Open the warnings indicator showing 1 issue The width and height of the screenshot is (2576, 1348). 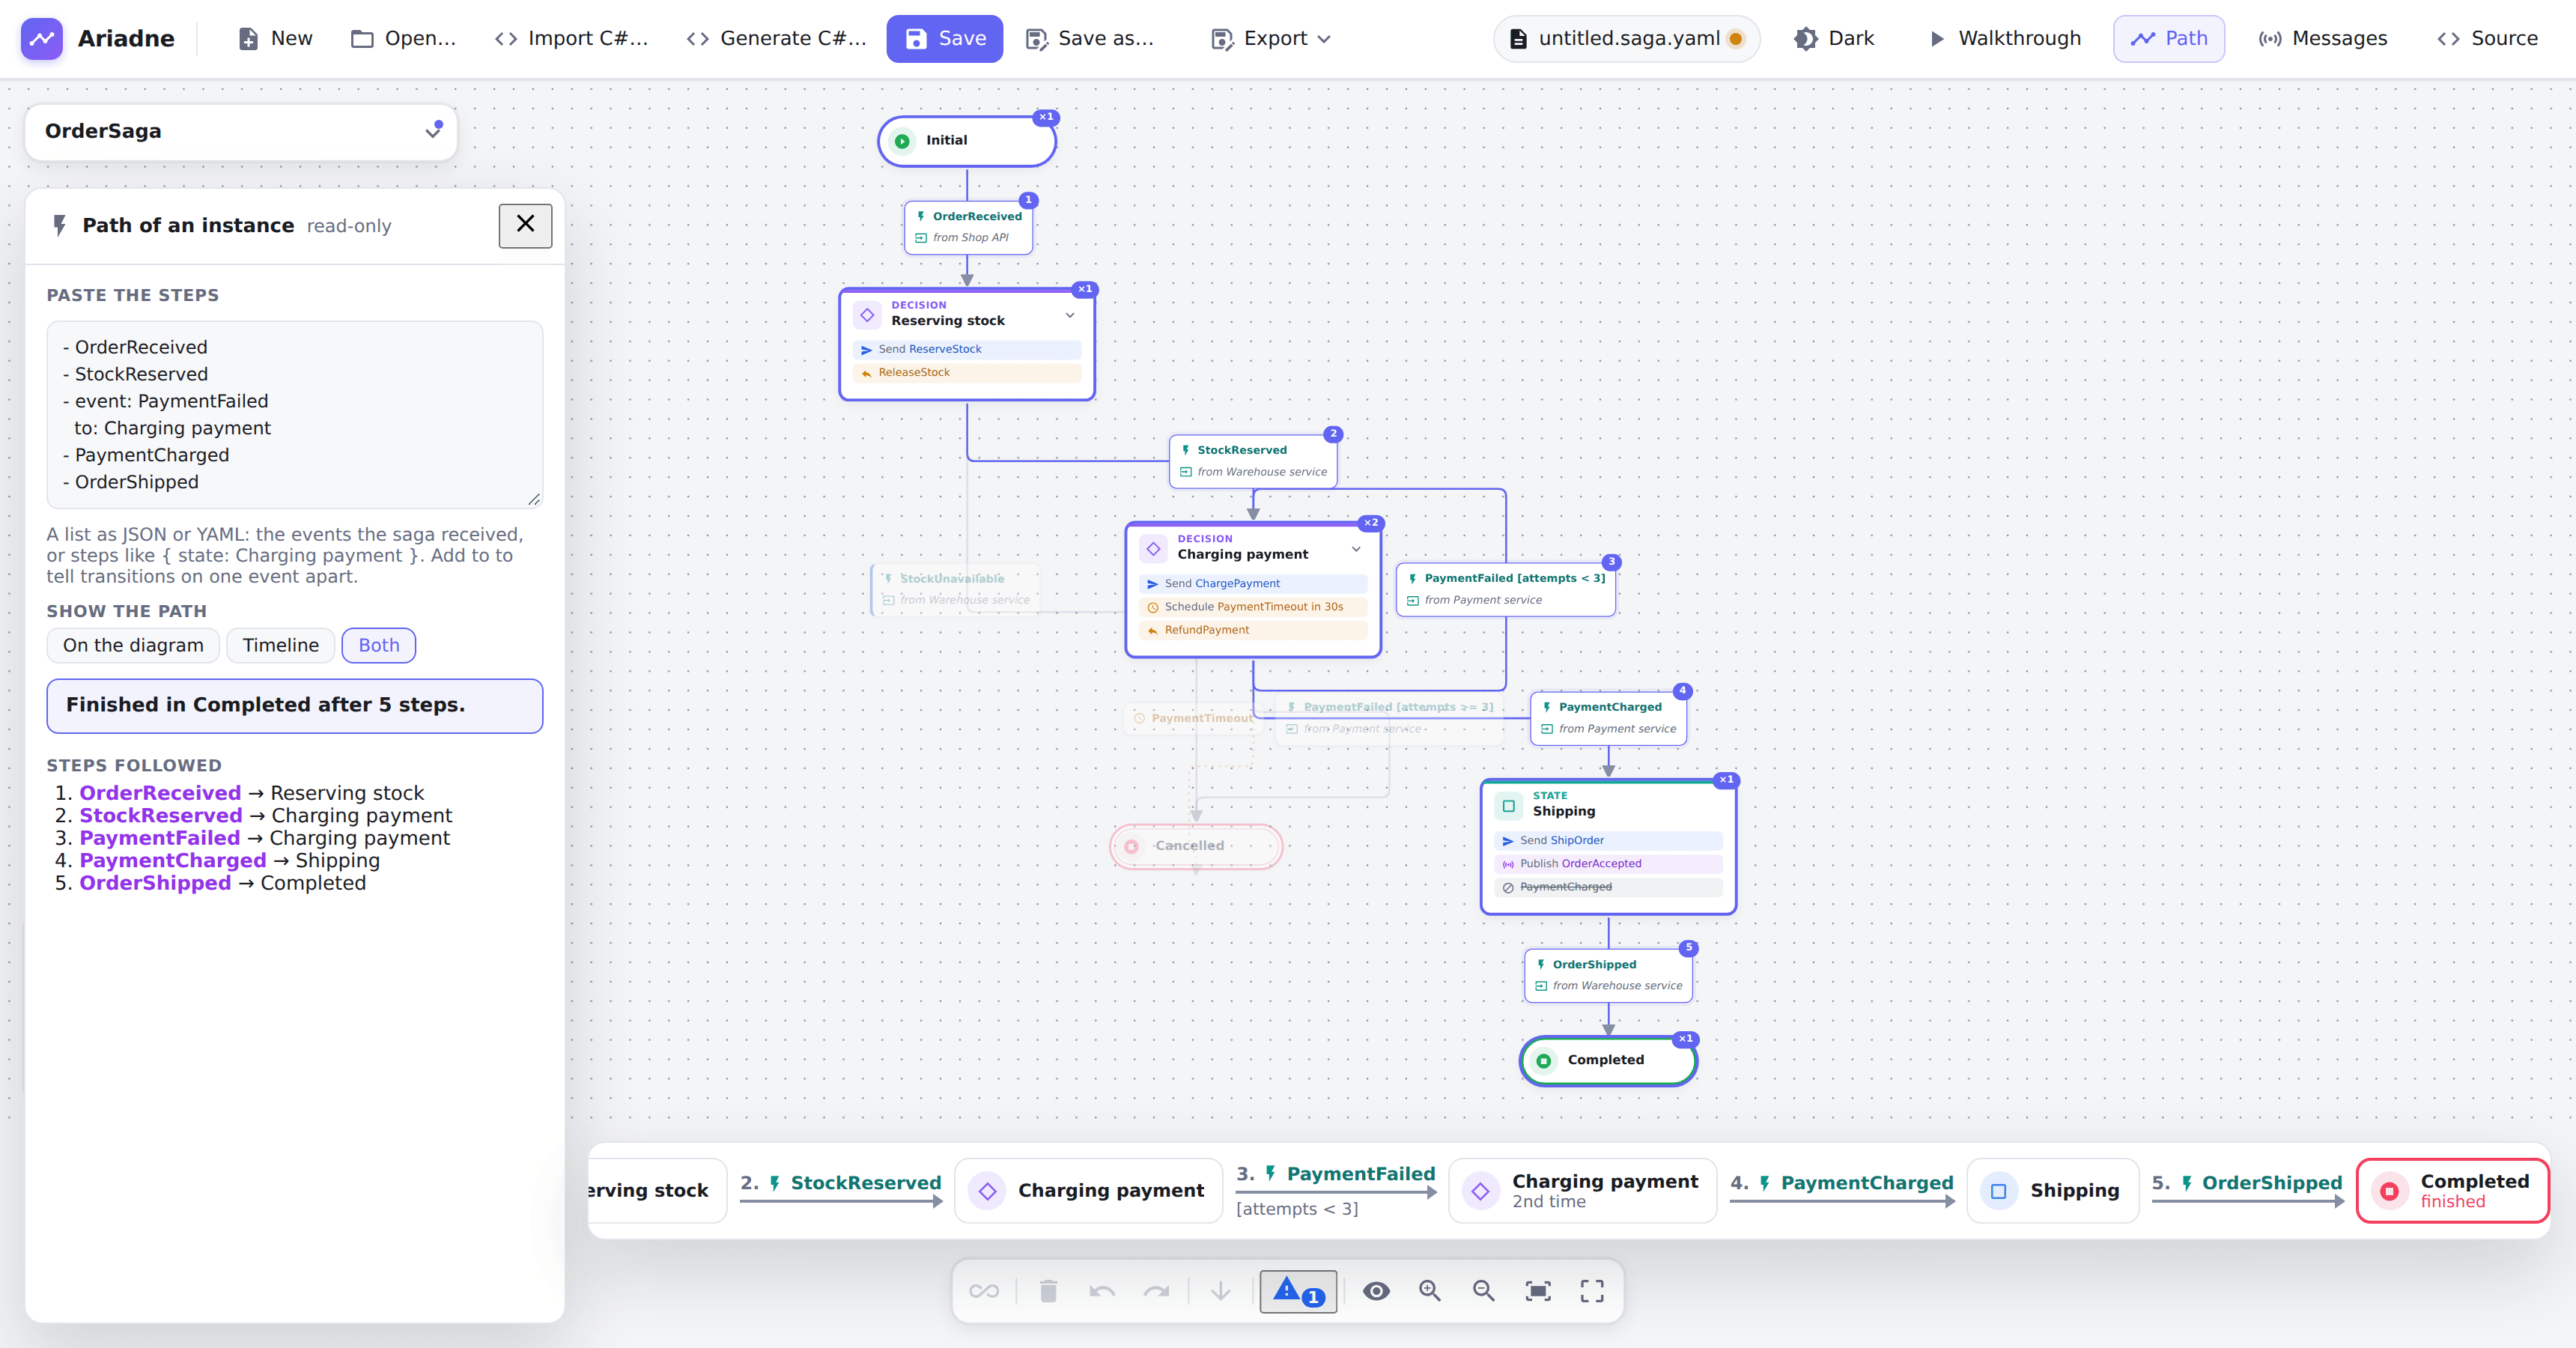click(1298, 1291)
